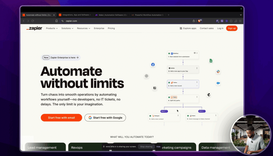
Task: Click the Facebook app icon
Action: [153, 65]
